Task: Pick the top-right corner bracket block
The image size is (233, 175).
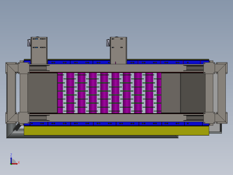Action: tap(209, 68)
